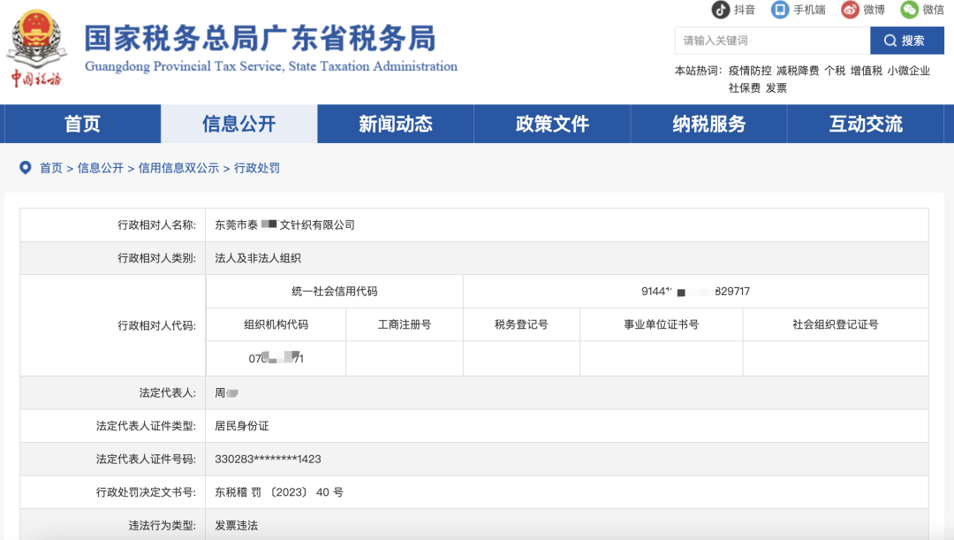Select ID number 330283*********1423
Viewport: 954px width, 540px height.
point(268,459)
